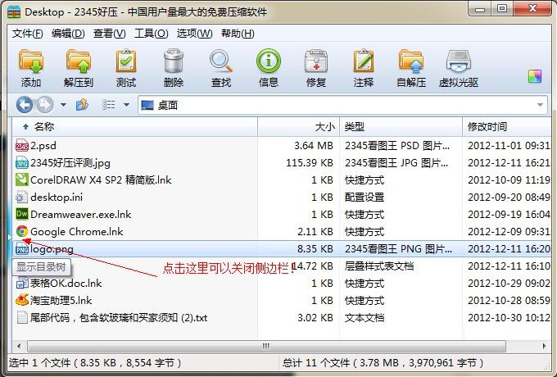Open the 文件(F) menu
The image size is (557, 377).
coord(27,34)
